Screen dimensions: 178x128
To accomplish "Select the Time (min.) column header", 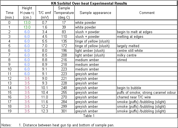I will (10, 13).
